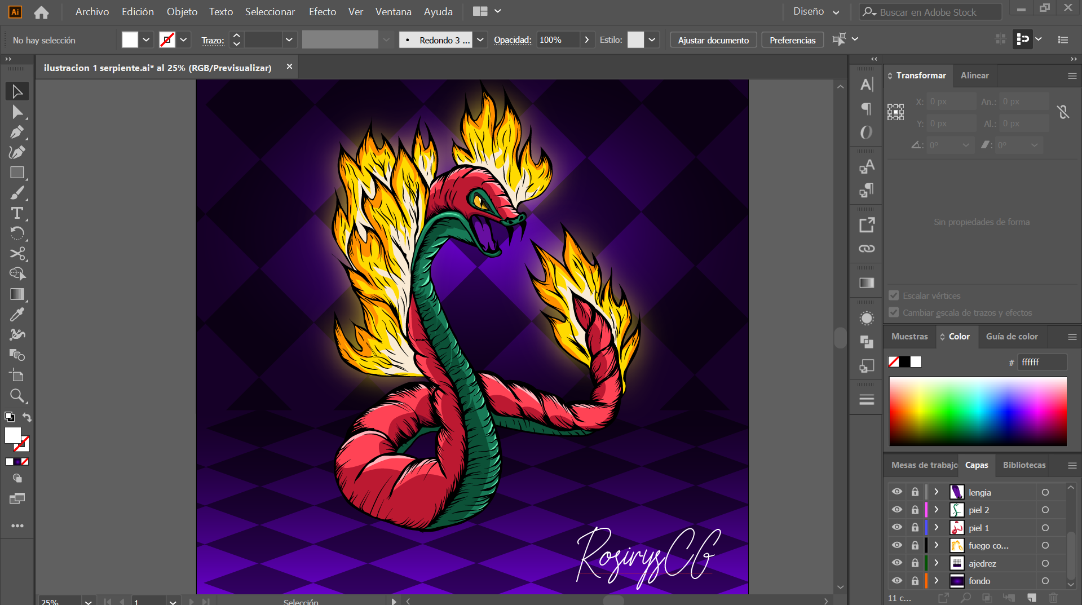Open the Estilo graphic style dropdown
The width and height of the screenshot is (1082, 605).
652,40
